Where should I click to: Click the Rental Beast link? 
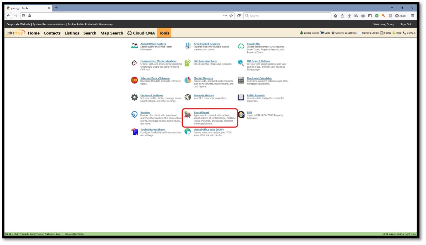pyautogui.click(x=201, y=112)
